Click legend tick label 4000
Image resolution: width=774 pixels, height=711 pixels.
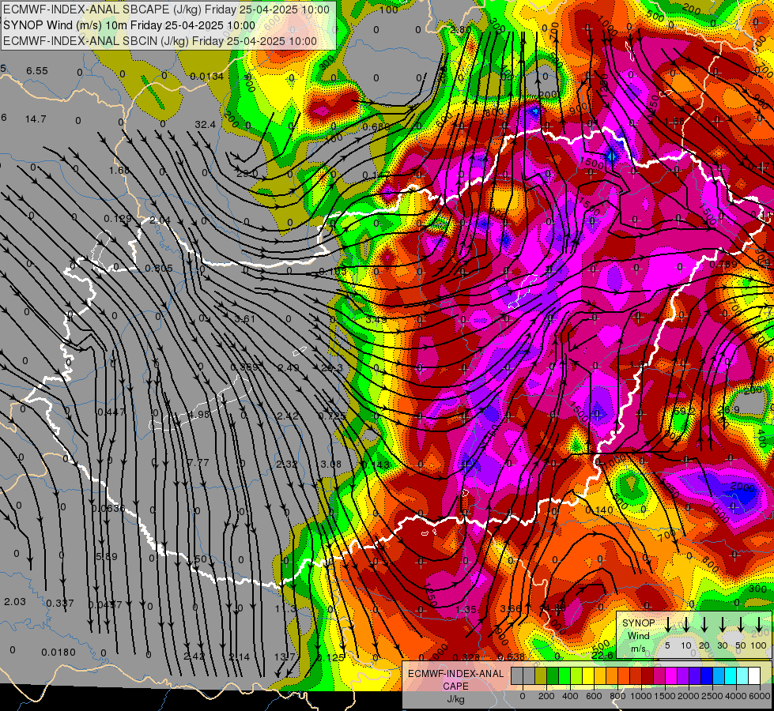(737, 696)
